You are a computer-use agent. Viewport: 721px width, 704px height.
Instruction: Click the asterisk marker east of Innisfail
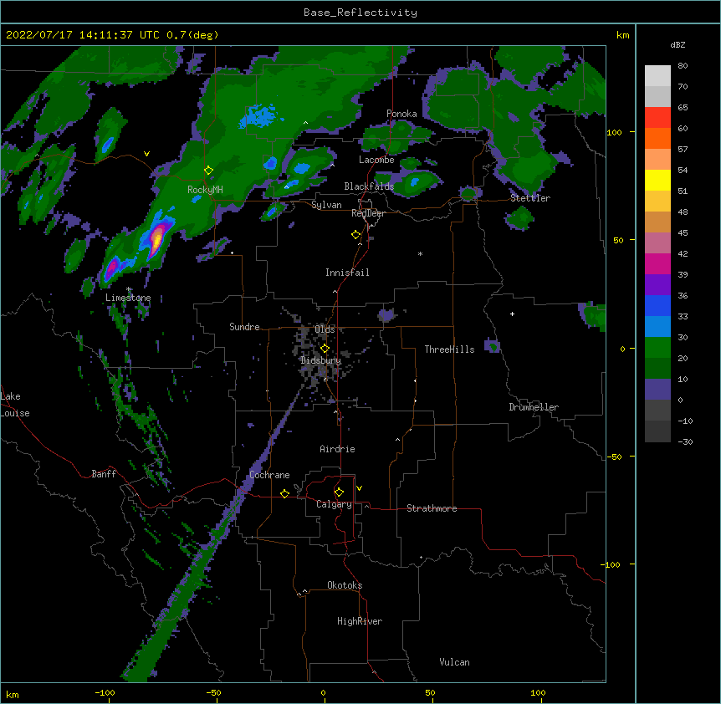(420, 253)
